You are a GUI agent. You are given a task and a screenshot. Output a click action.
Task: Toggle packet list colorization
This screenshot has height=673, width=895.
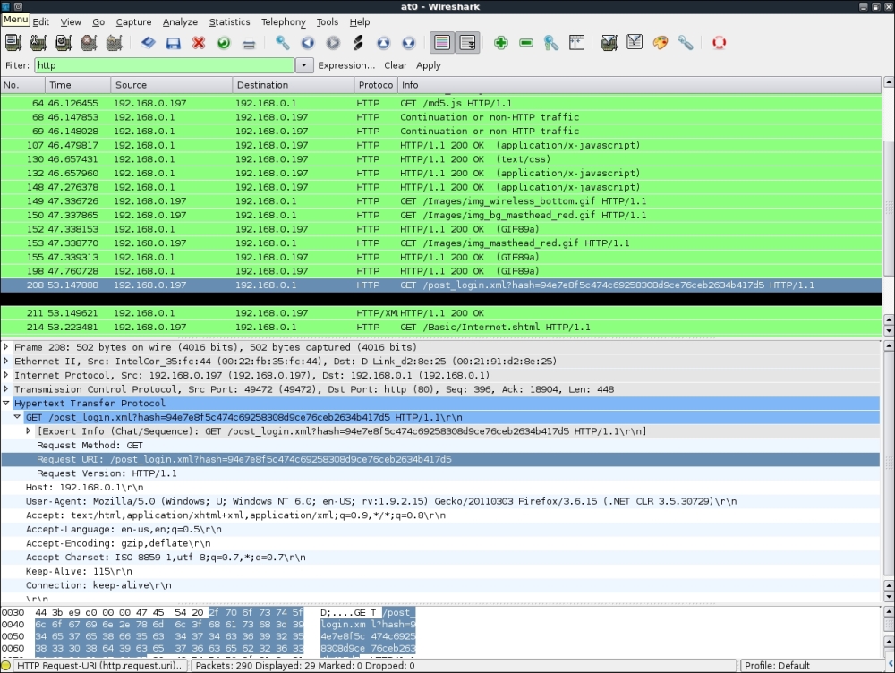pos(442,43)
